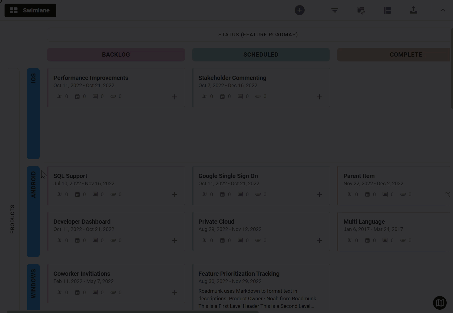Open the share view icon
453x313 pixels.
tap(361, 10)
